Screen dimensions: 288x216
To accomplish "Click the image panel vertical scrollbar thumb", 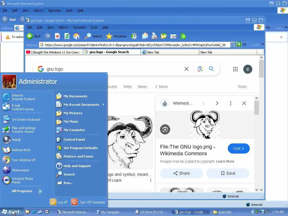I will tap(256, 108).
